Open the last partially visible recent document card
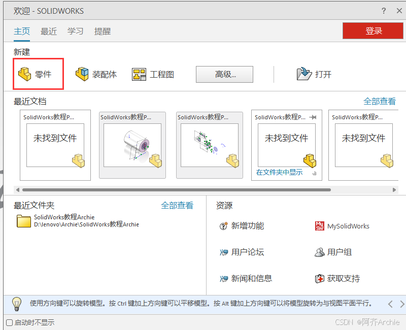This screenshot has width=406, height=330. tap(363, 145)
